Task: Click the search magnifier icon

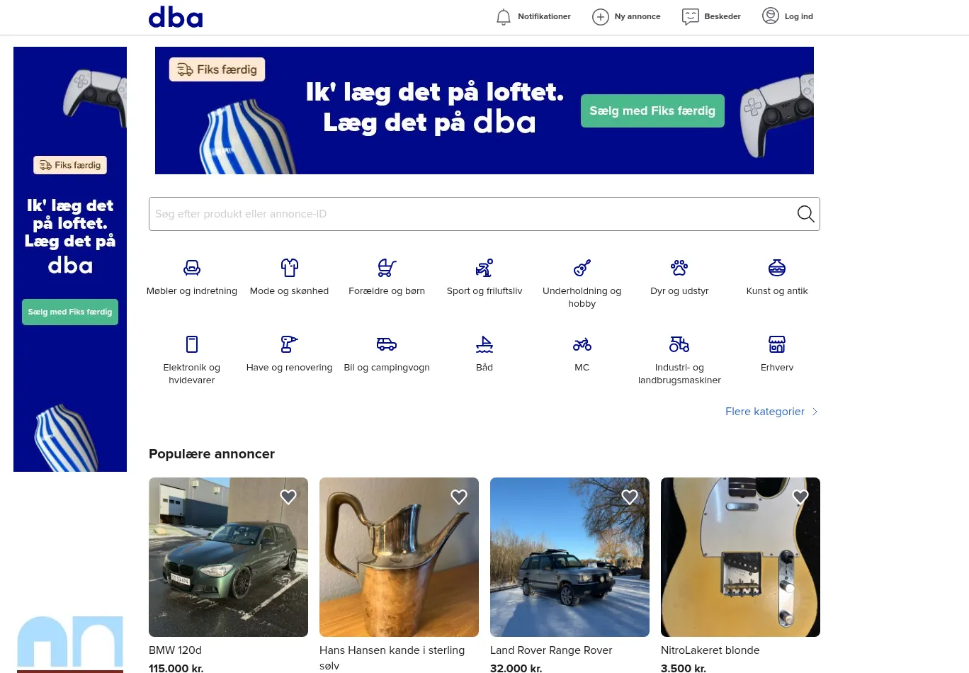Action: click(x=805, y=214)
